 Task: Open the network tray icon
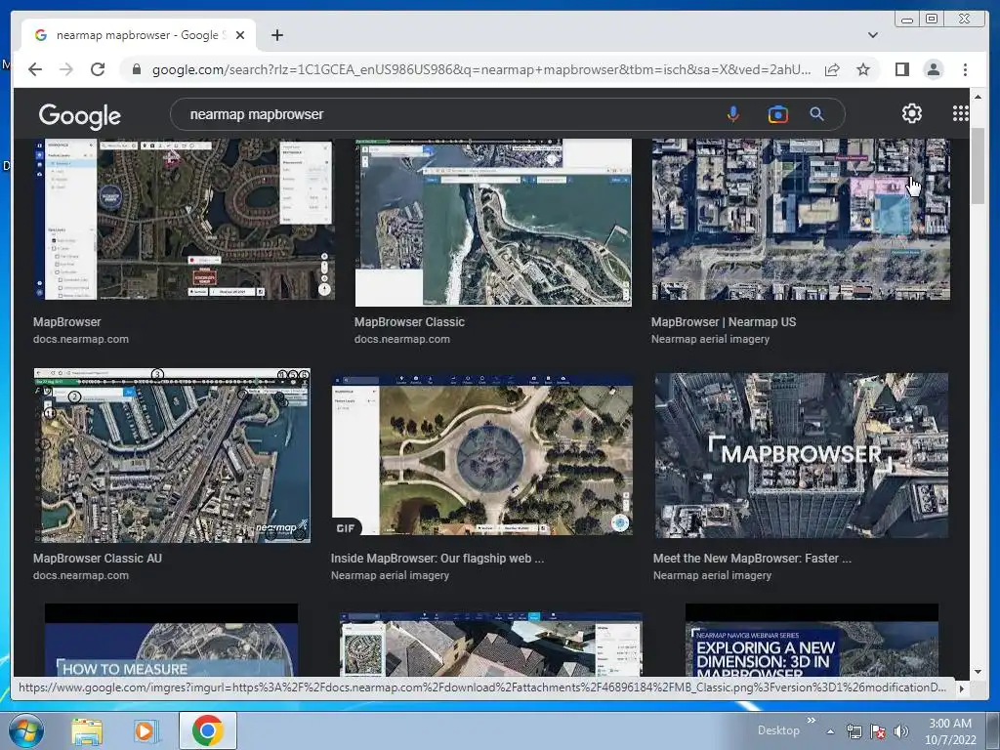[854, 731]
